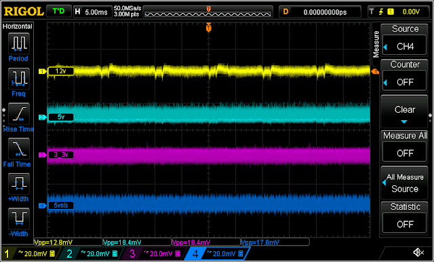
Task: Open the Clear measurement submenu
Action: click(404, 111)
